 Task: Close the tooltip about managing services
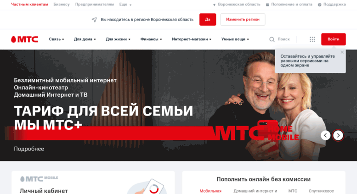coord(342,52)
